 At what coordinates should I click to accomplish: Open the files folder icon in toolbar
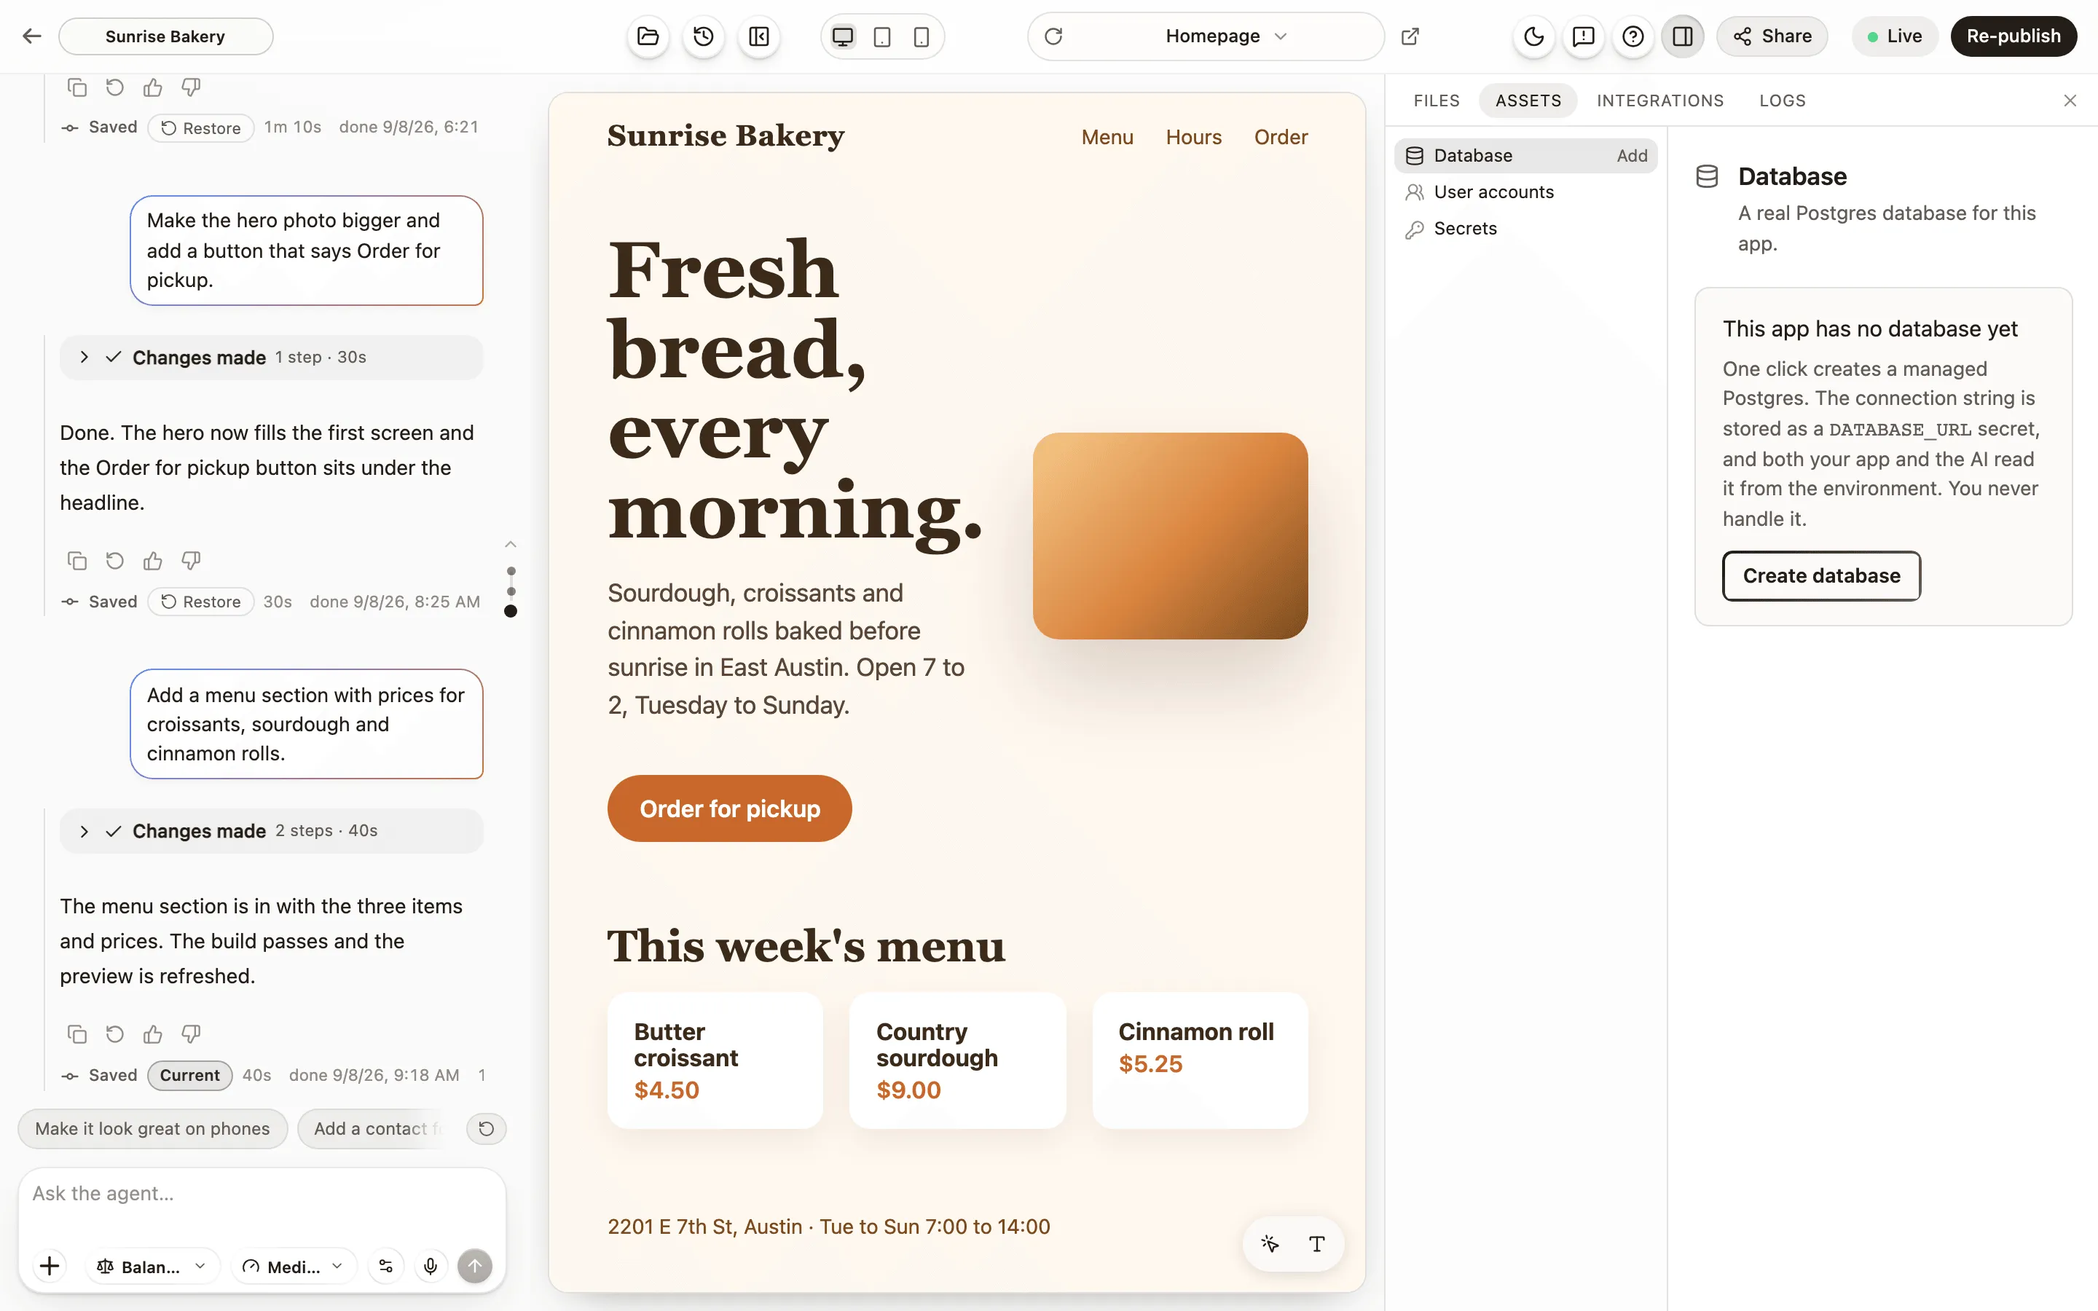coord(648,36)
